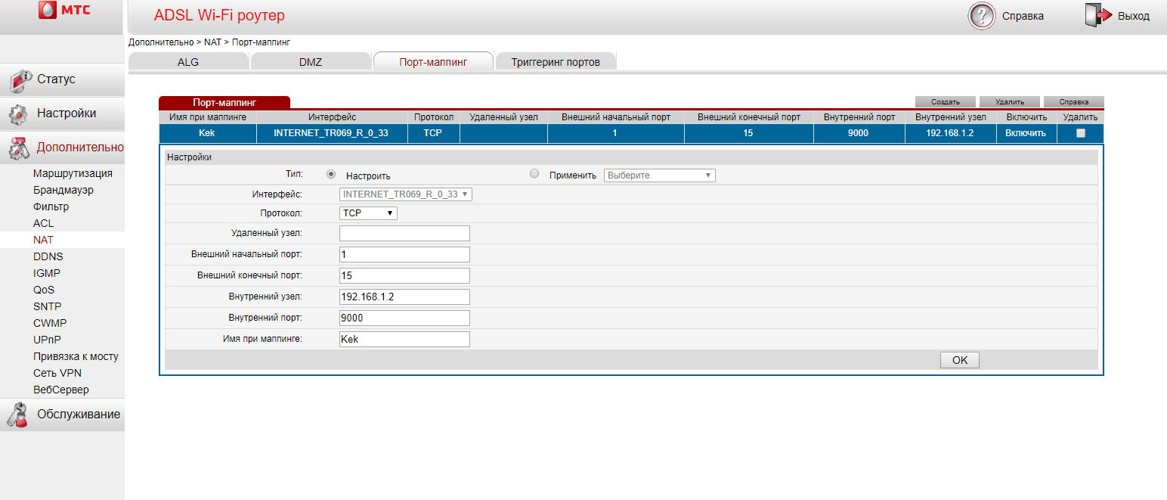Screen dimensions: 1167x500
Task: Go to Брандмауэр in sidebar
Action: coord(63,190)
